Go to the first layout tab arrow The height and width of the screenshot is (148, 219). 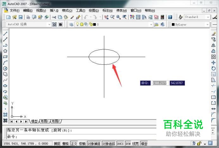tap(11, 121)
